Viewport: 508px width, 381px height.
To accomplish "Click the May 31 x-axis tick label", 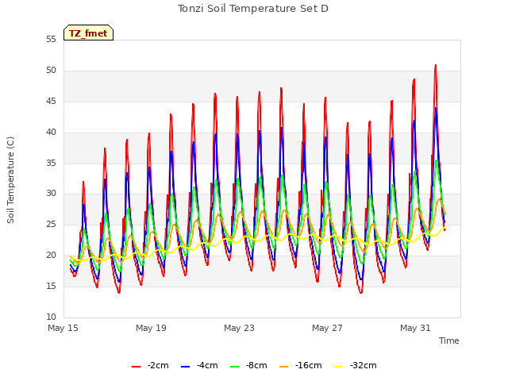I will coord(415,328).
